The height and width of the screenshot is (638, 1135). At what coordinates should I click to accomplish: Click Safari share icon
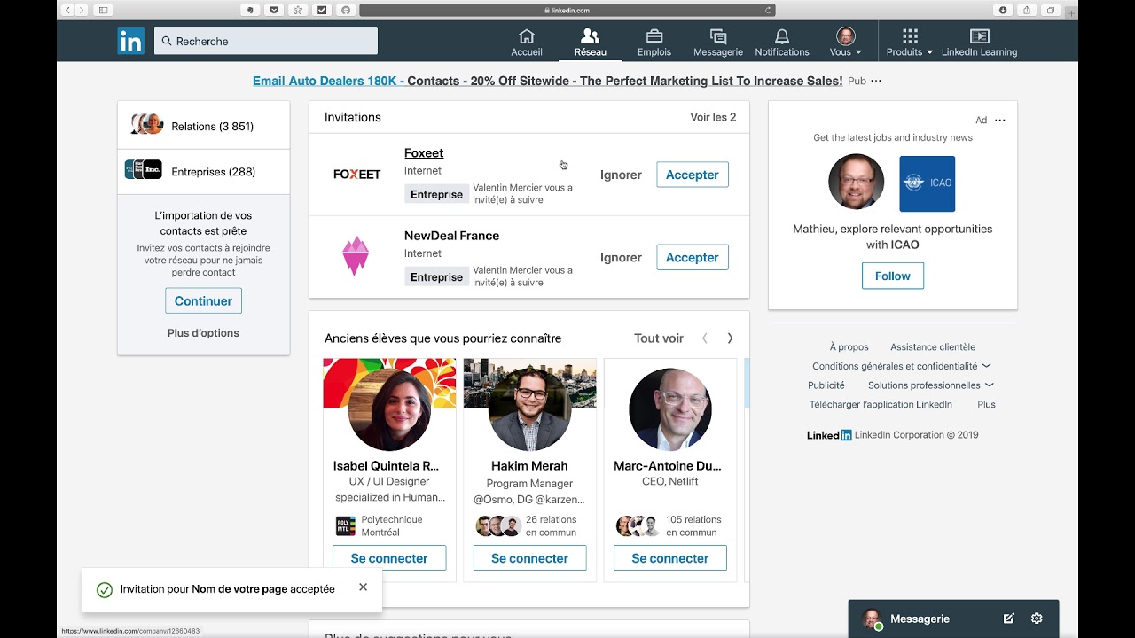[x=1027, y=10]
